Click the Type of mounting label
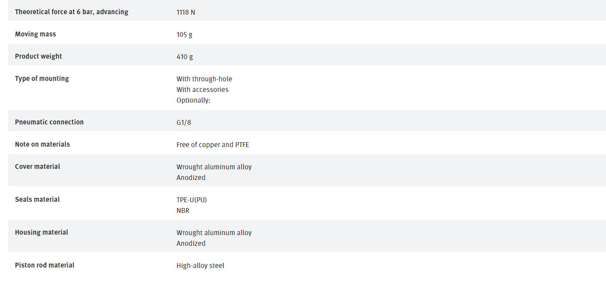The height and width of the screenshot is (288, 606). [x=42, y=79]
